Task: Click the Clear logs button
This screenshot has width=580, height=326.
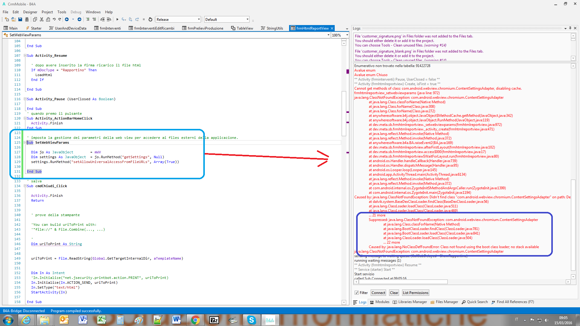Action: 394,293
